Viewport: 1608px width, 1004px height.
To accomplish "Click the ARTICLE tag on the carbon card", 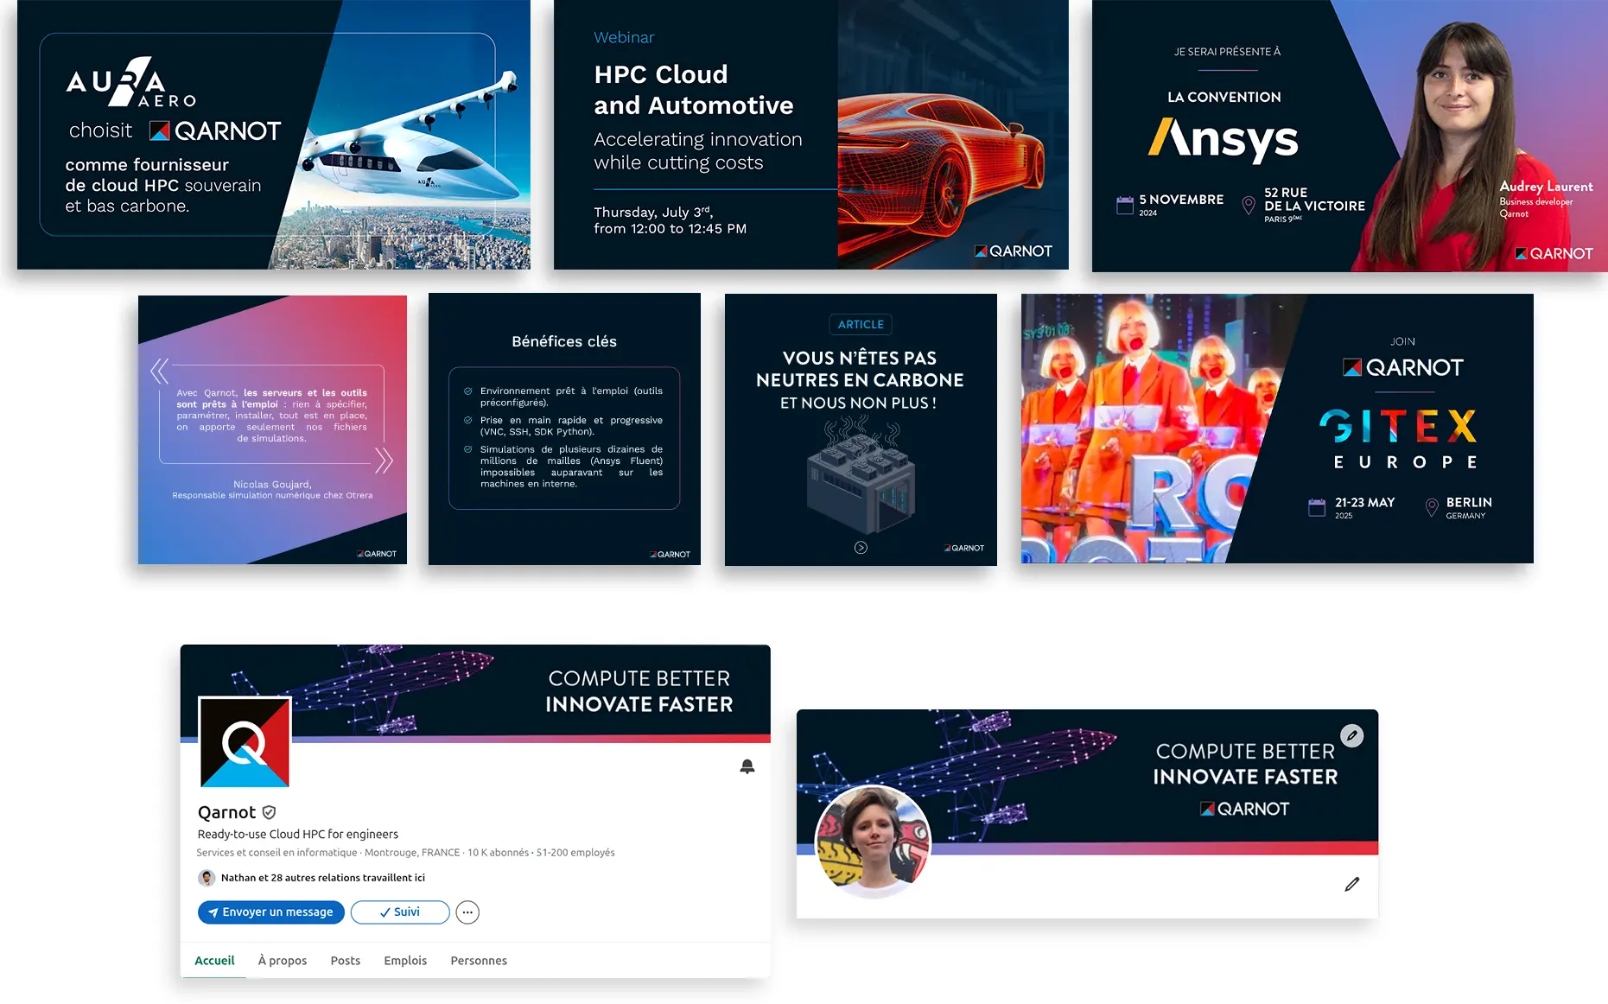I will [x=861, y=325].
